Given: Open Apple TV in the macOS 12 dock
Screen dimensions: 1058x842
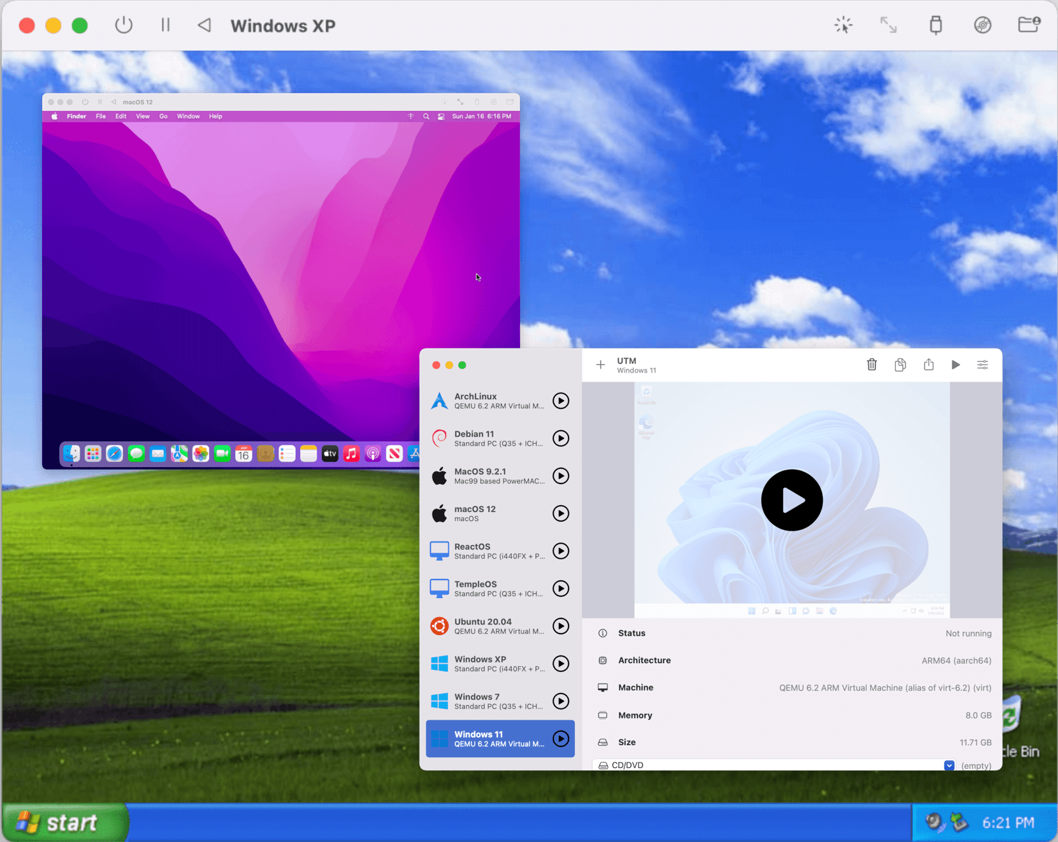Looking at the screenshot, I should click(330, 453).
